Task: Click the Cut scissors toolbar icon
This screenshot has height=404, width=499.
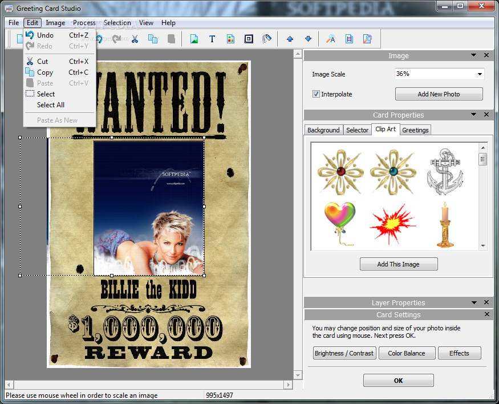Action: [135, 39]
